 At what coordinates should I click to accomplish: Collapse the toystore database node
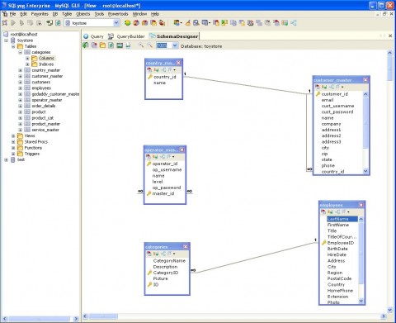point(6,40)
